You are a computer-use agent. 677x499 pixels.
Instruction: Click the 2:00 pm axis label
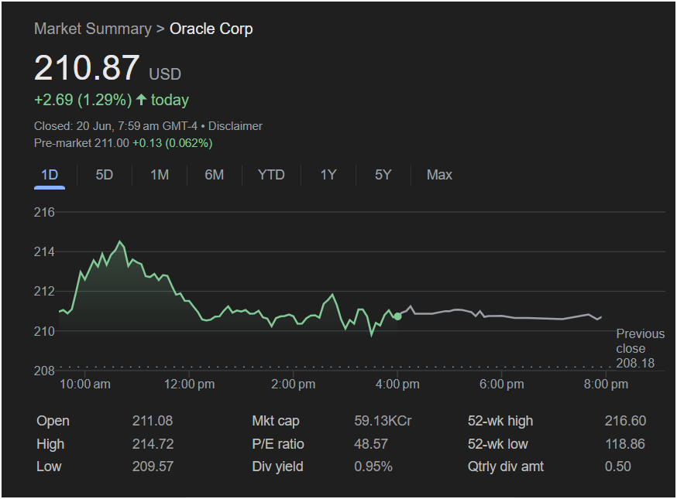click(x=293, y=385)
